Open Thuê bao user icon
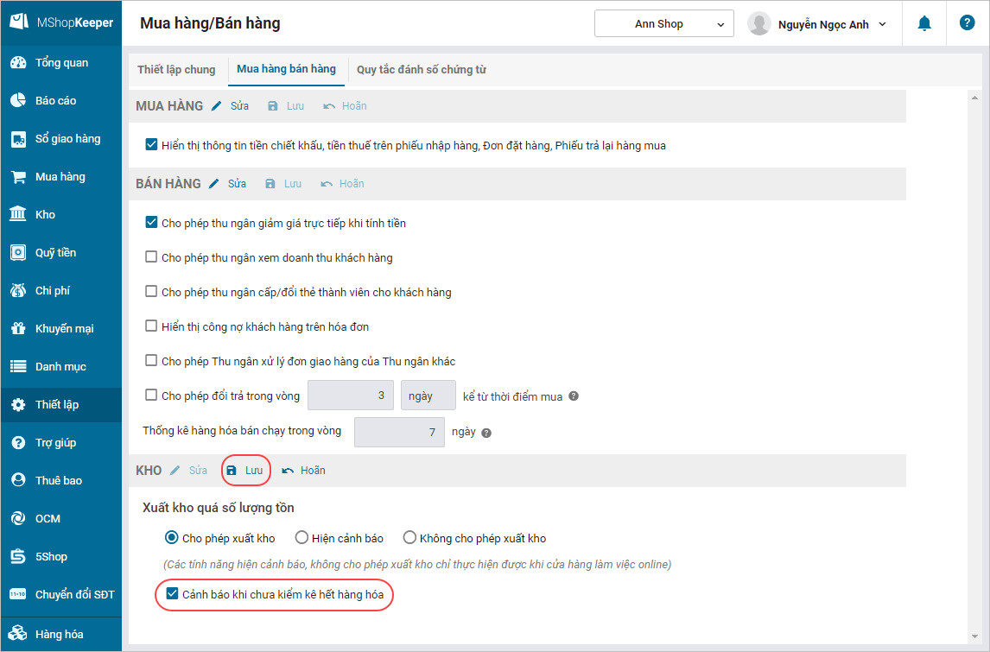 pos(18,479)
